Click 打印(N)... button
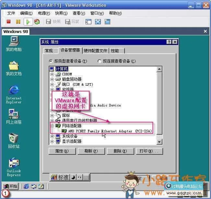 tap(149, 151)
